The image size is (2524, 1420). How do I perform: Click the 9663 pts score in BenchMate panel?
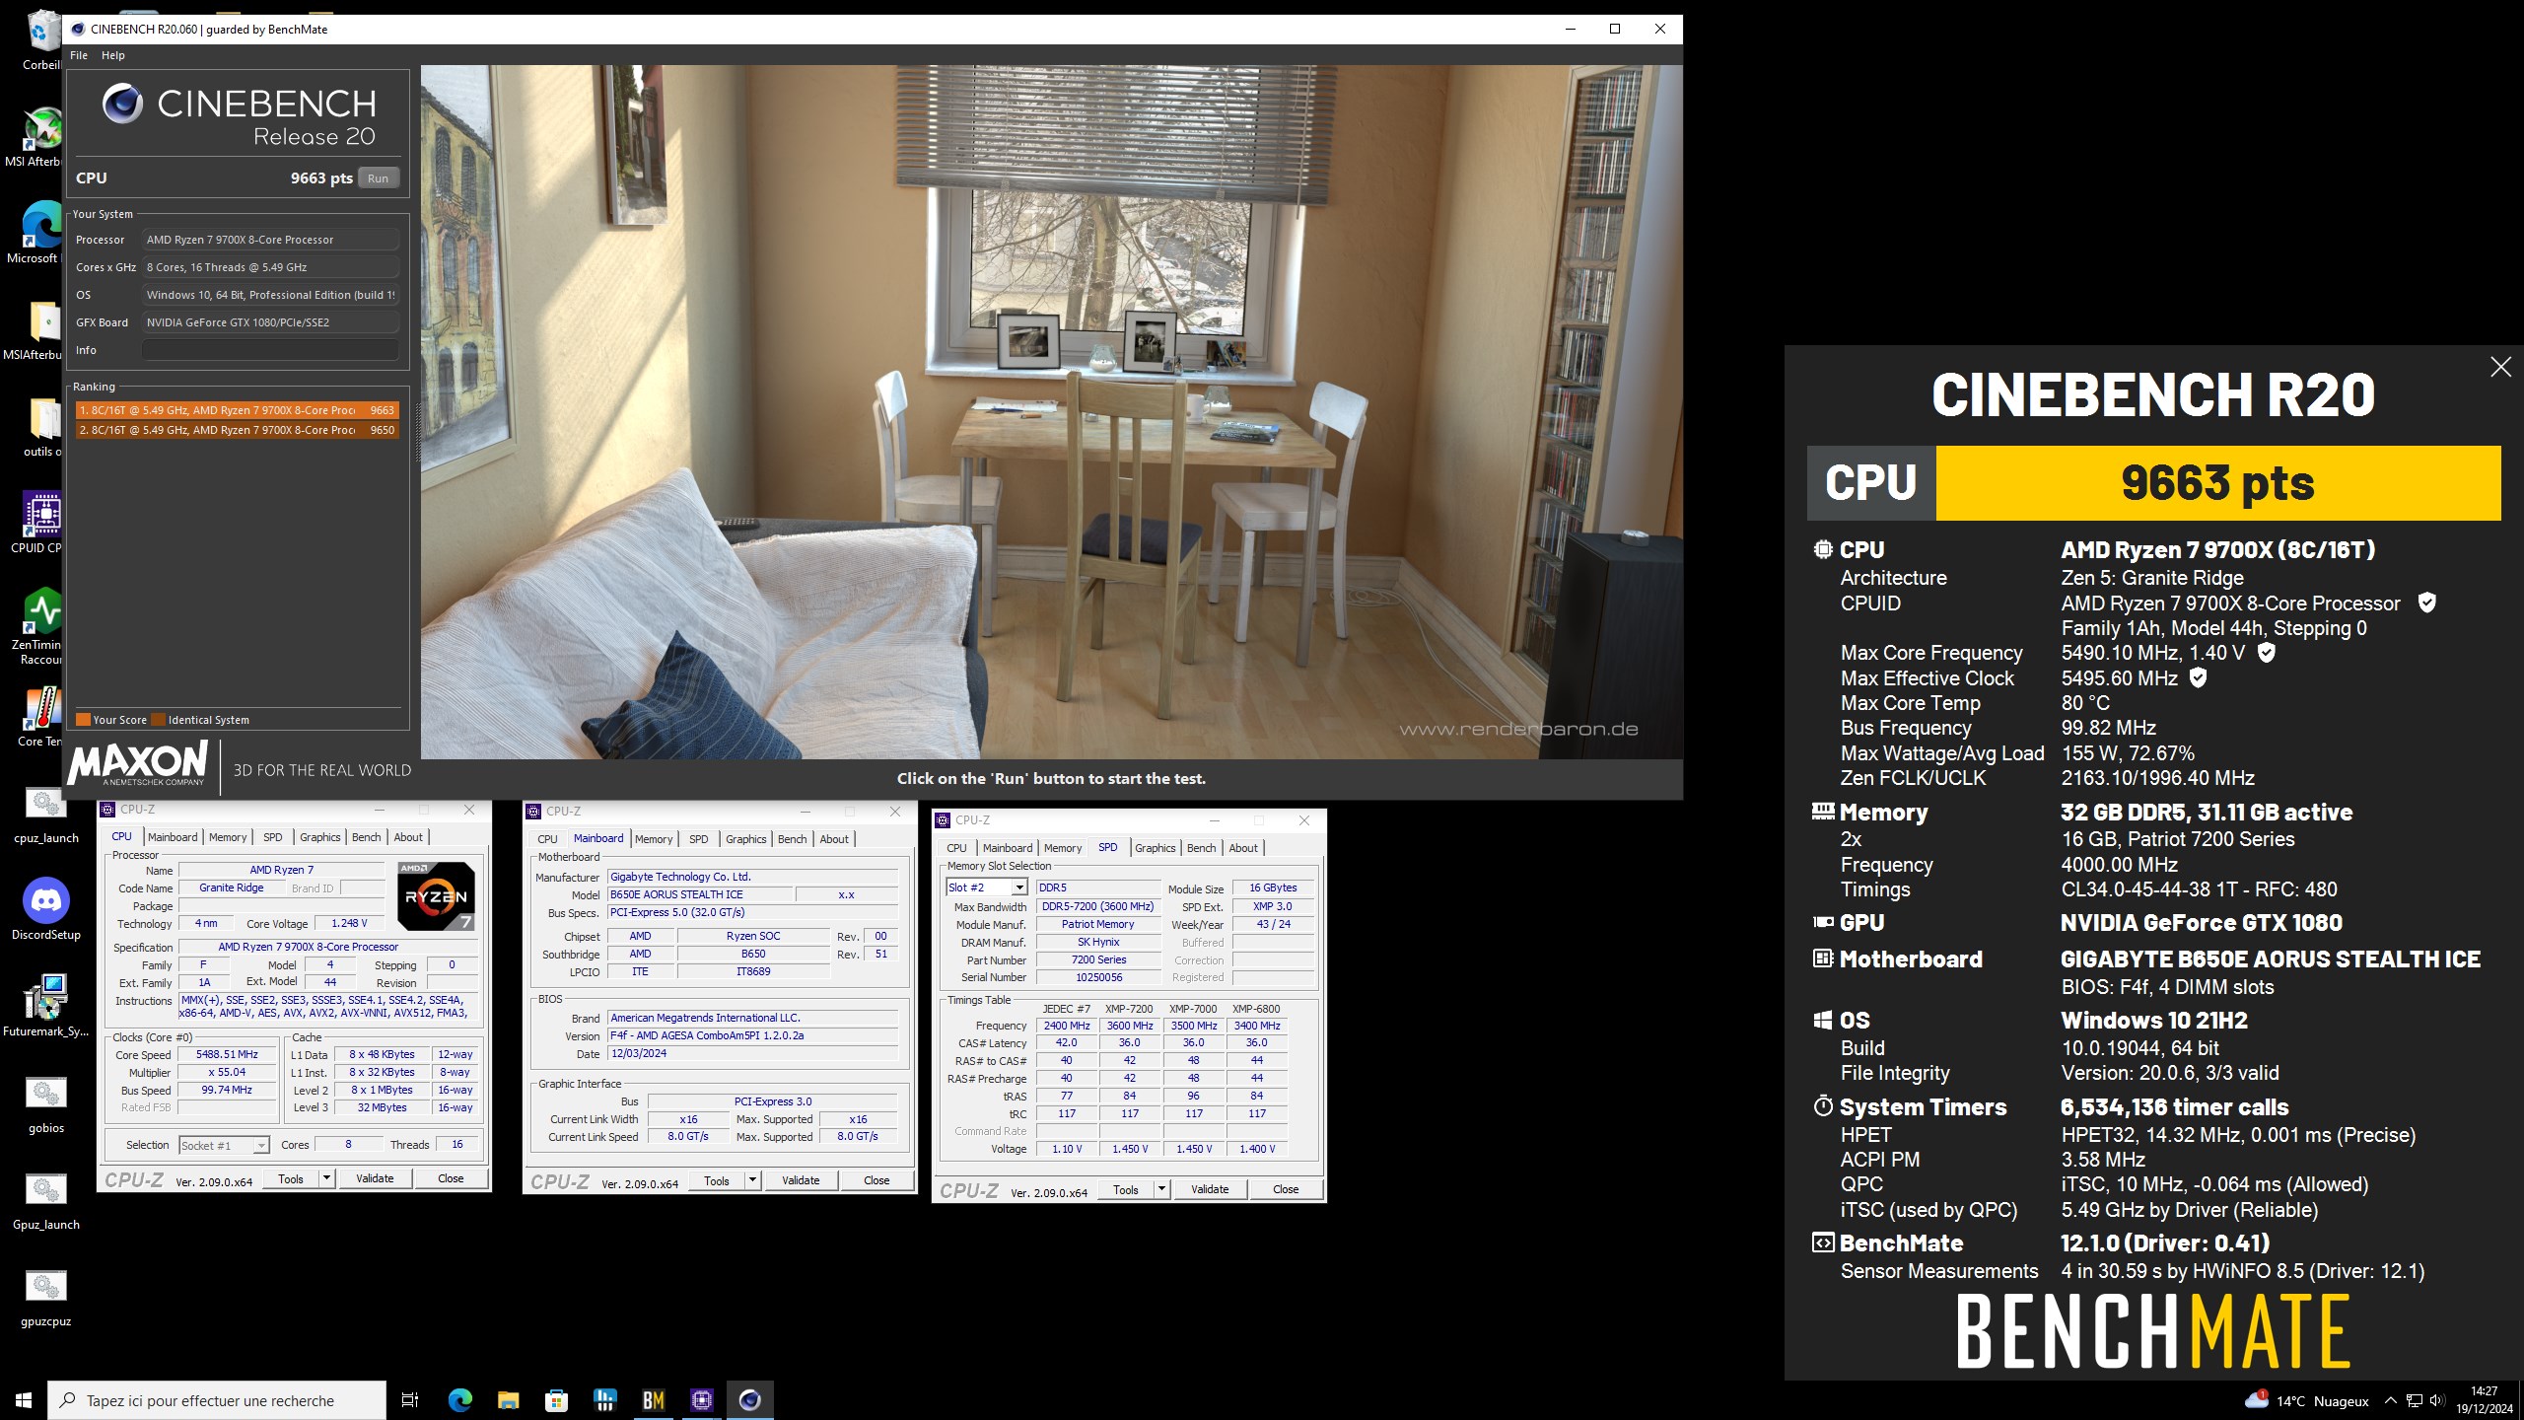pos(2217,483)
